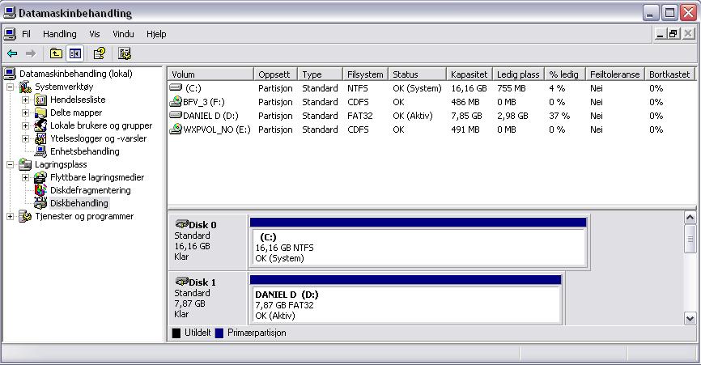The height and width of the screenshot is (365, 701).
Task: Open the Vis menu
Action: pos(95,34)
